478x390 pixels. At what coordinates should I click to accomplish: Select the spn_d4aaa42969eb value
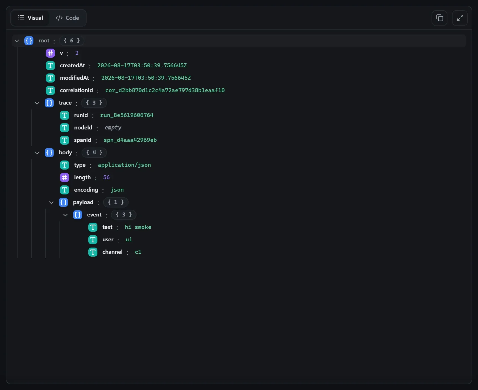tap(130, 140)
